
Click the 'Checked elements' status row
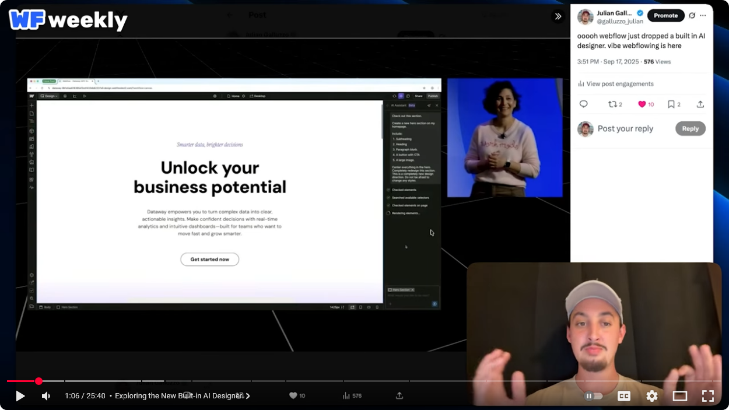tap(402, 190)
